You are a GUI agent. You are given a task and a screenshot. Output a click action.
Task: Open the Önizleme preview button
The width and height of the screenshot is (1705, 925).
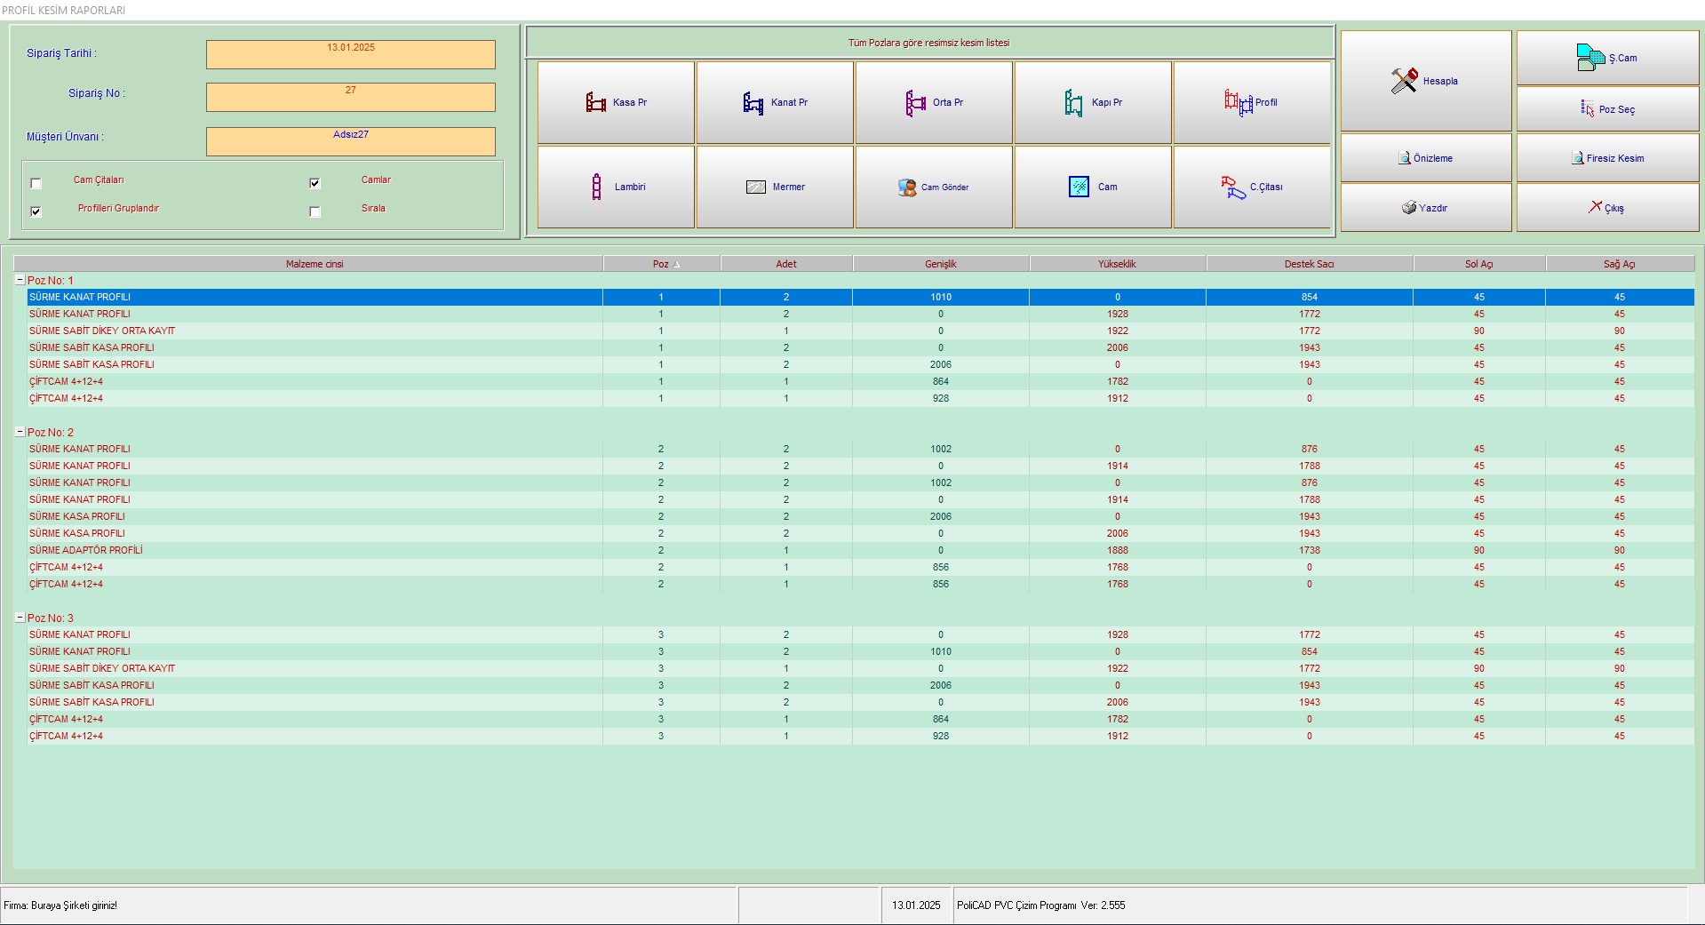[1425, 158]
